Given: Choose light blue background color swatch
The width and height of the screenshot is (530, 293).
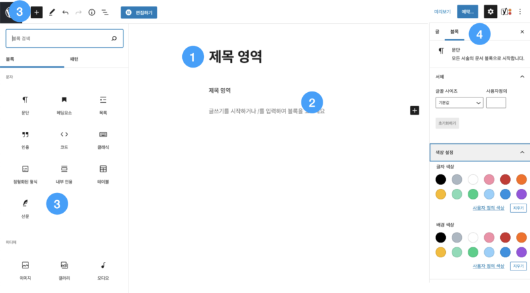Looking at the screenshot, I should click(x=489, y=252).
